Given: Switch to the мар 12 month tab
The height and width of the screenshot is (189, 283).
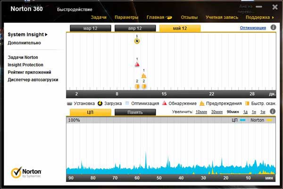Looking at the screenshot, I should (91, 28).
